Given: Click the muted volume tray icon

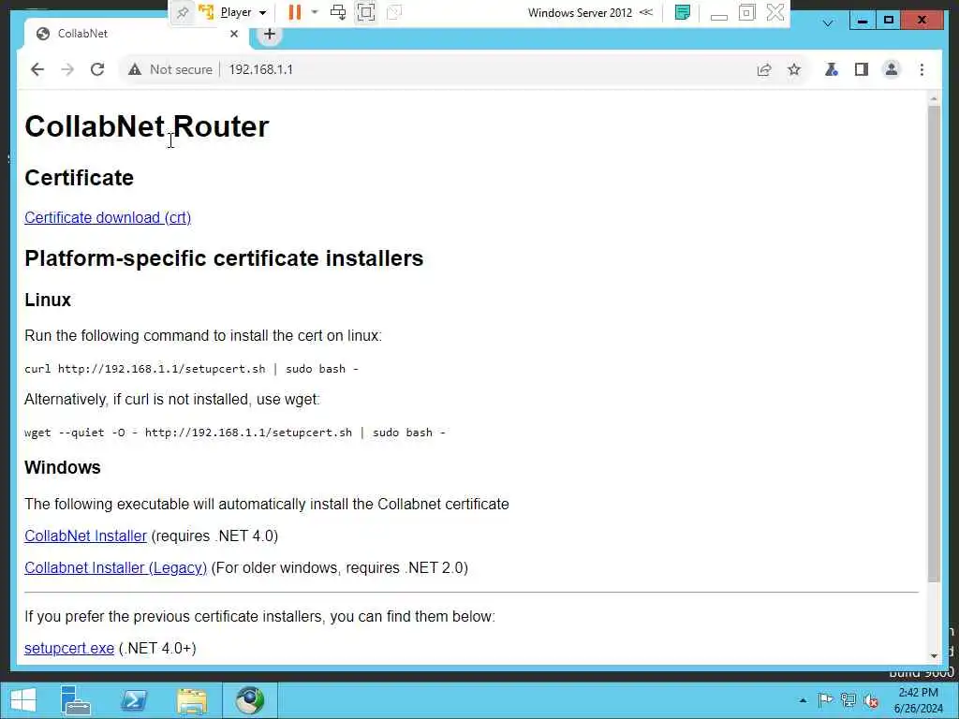Looking at the screenshot, I should 871,700.
